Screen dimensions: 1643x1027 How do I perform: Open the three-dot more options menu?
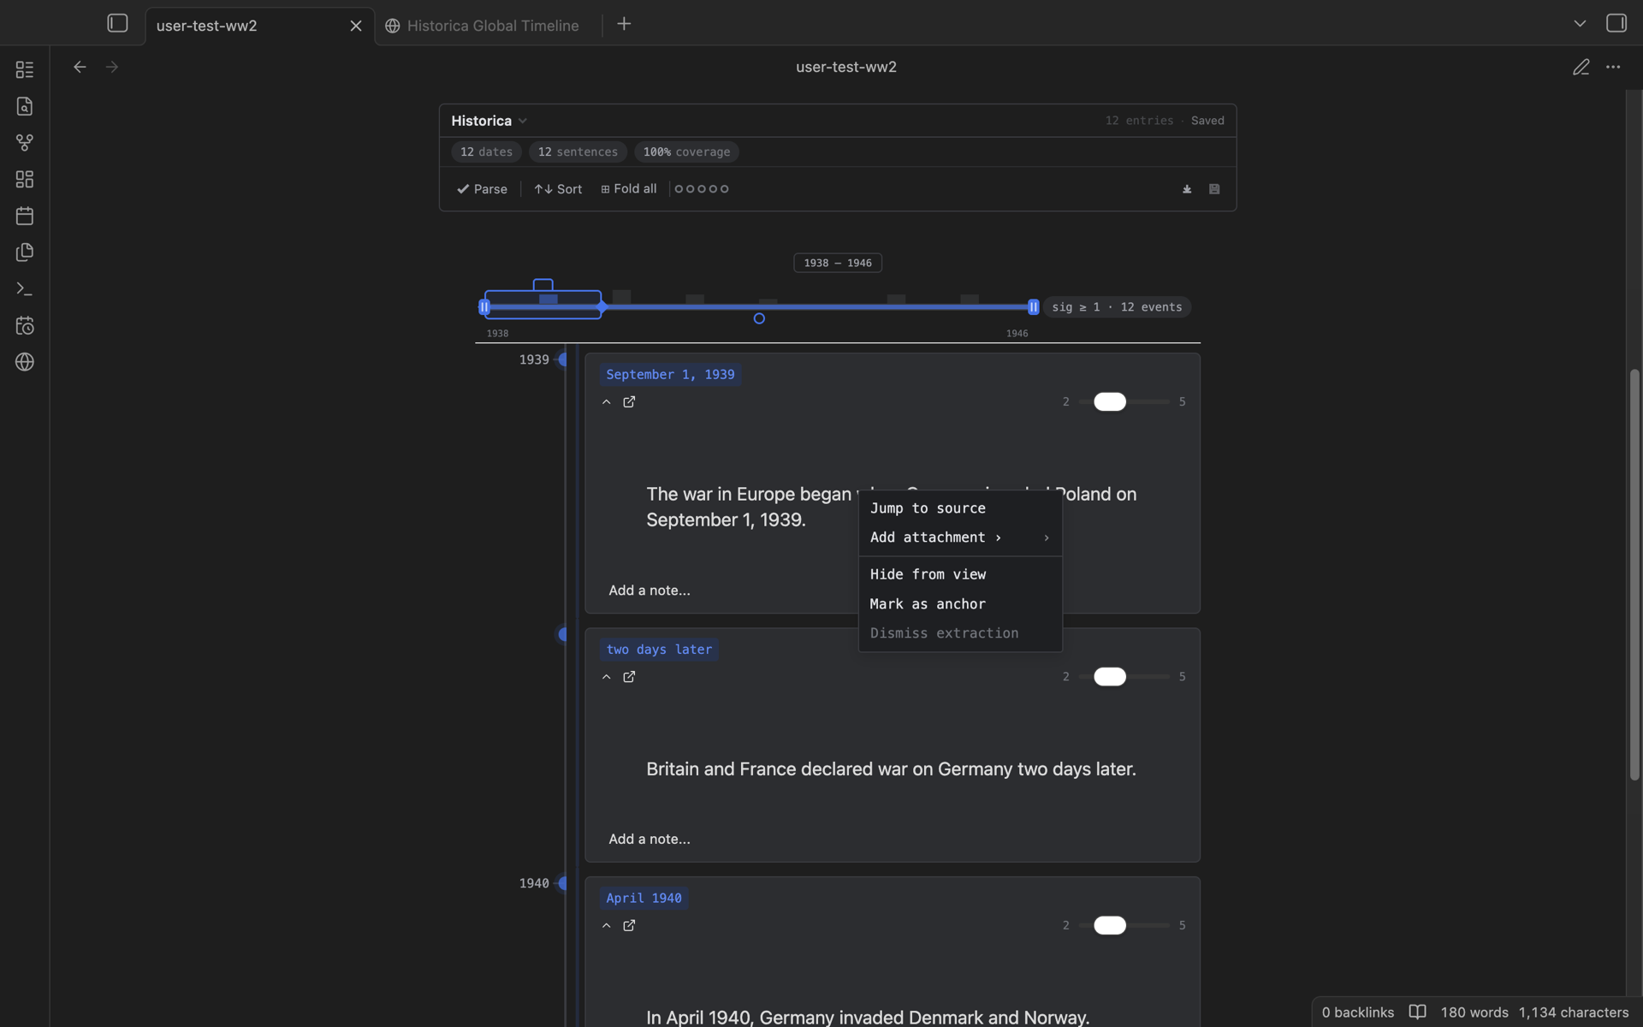pos(1613,67)
